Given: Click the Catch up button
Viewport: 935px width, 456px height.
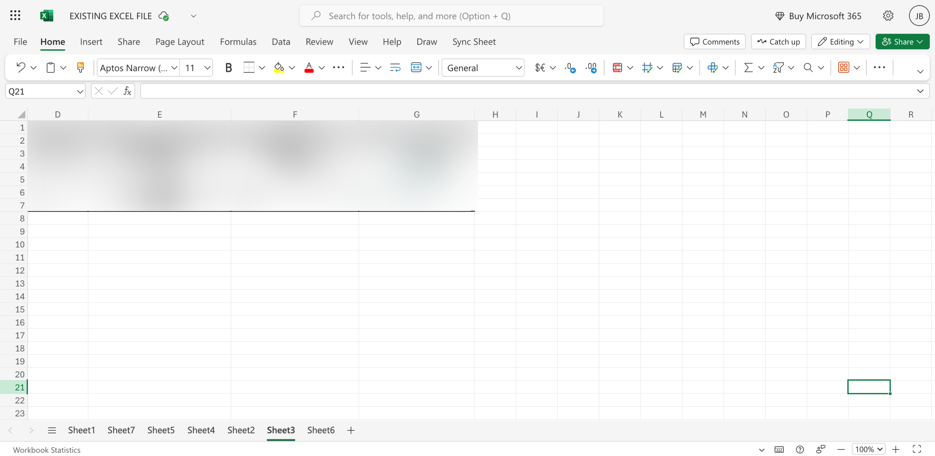Looking at the screenshot, I should tap(778, 42).
